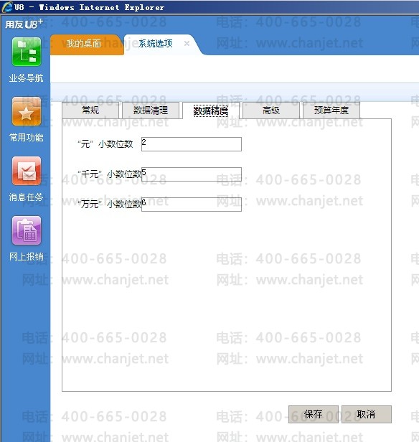The height and width of the screenshot is (442, 419).
Task: Open the 常规 settings tab
Action: coord(90,110)
